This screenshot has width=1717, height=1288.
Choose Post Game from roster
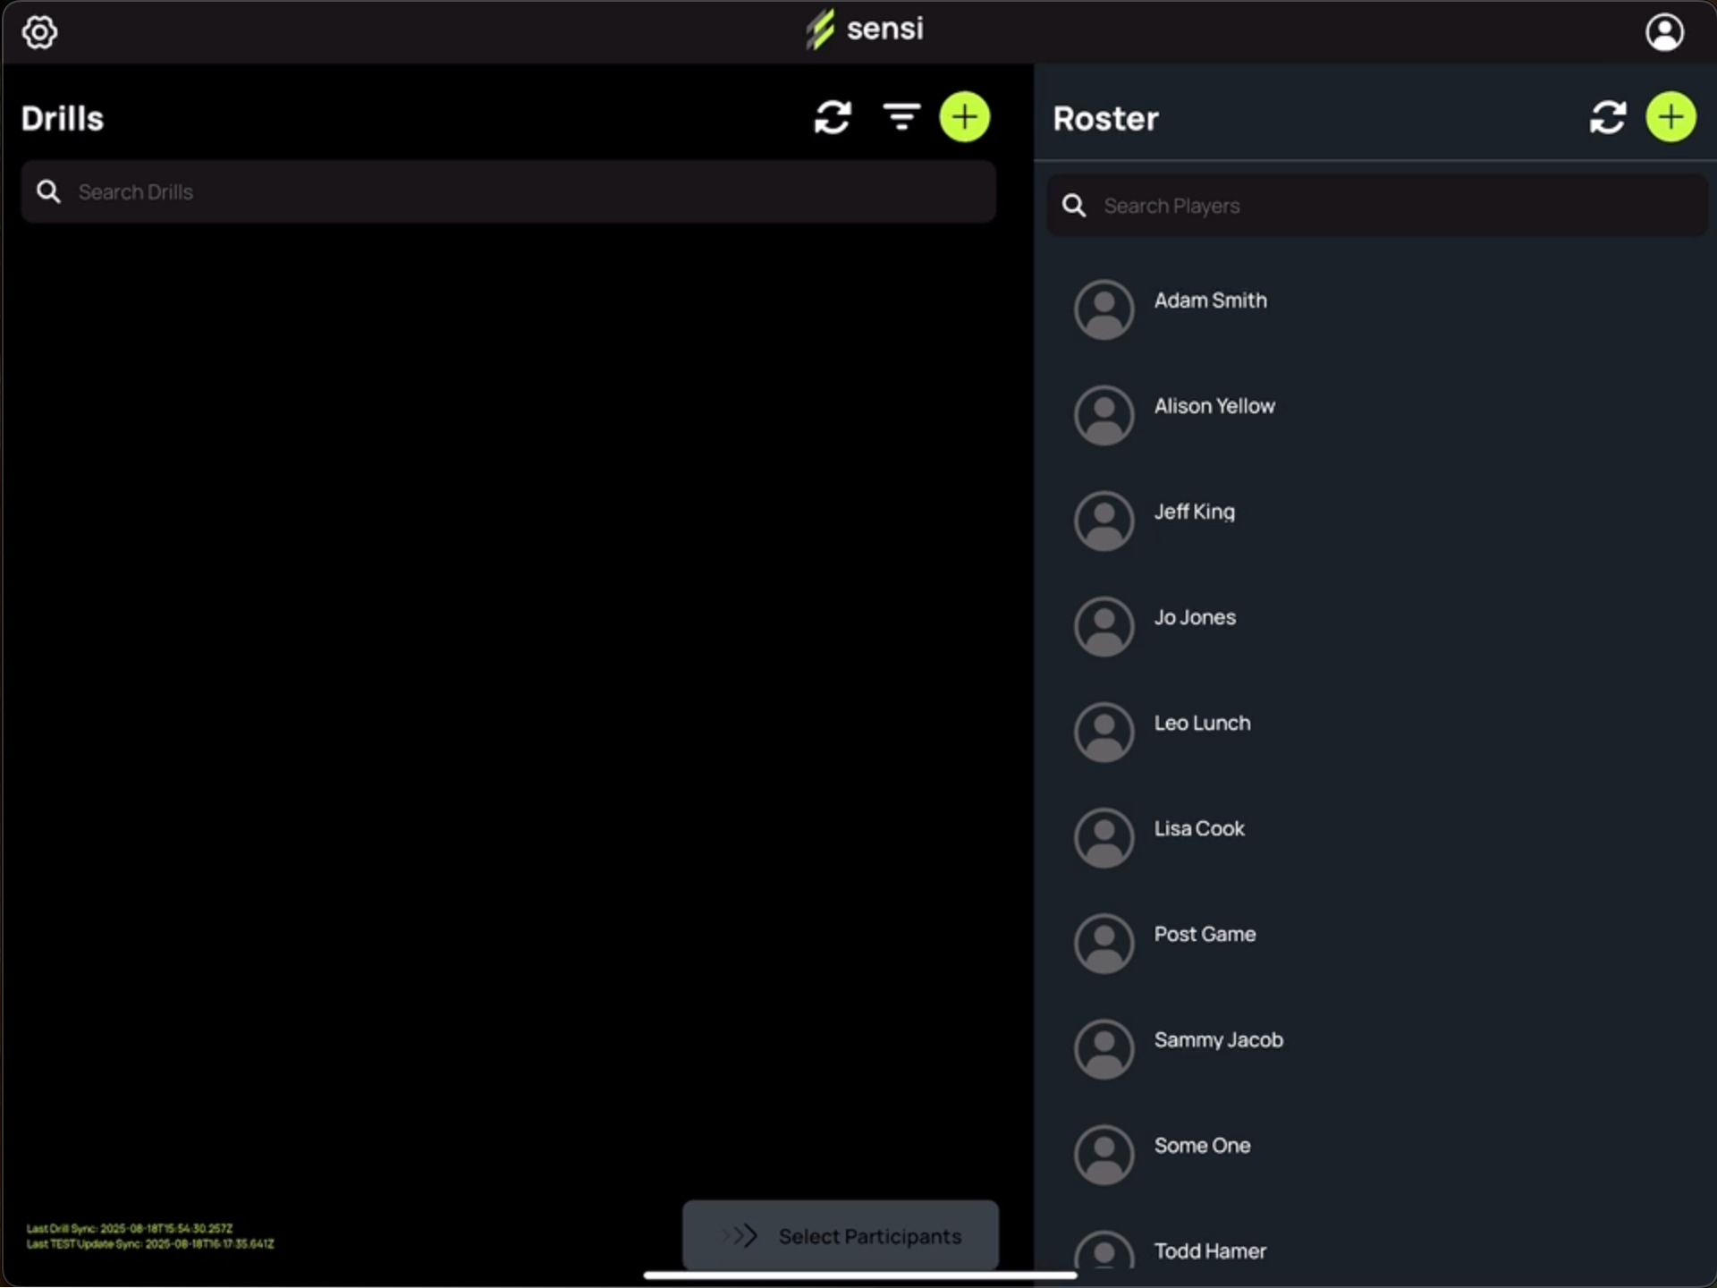coord(1204,935)
